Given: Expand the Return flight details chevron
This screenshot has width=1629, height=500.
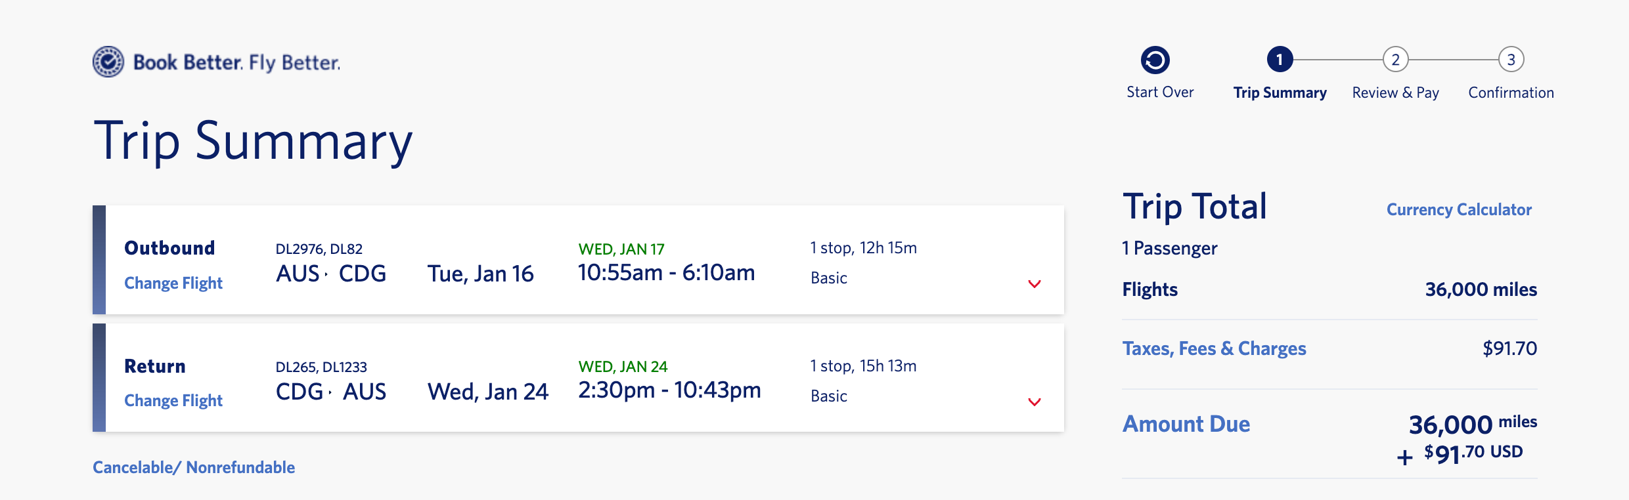Looking at the screenshot, I should pyautogui.click(x=1034, y=402).
